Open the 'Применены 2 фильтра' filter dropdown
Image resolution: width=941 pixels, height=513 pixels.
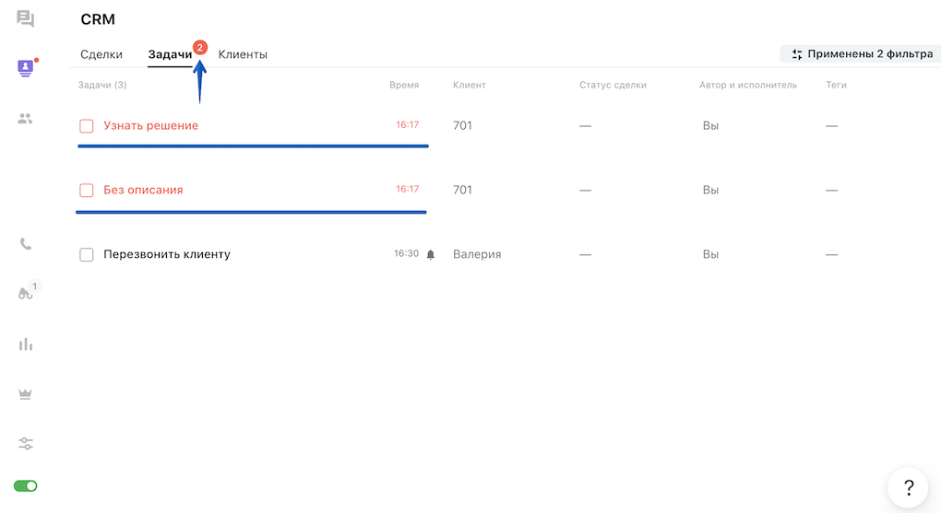point(863,54)
